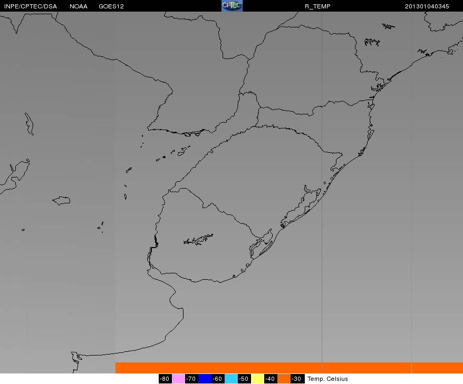Click the yellow legend swatch
Image resolution: width=463 pixels, height=384 pixels.
coord(257,379)
